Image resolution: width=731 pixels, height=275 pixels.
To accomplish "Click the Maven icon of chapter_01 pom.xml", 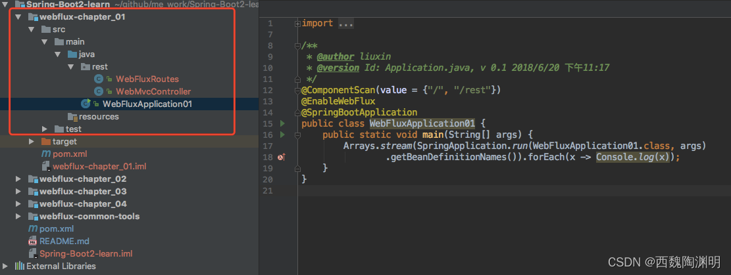I will [45, 154].
